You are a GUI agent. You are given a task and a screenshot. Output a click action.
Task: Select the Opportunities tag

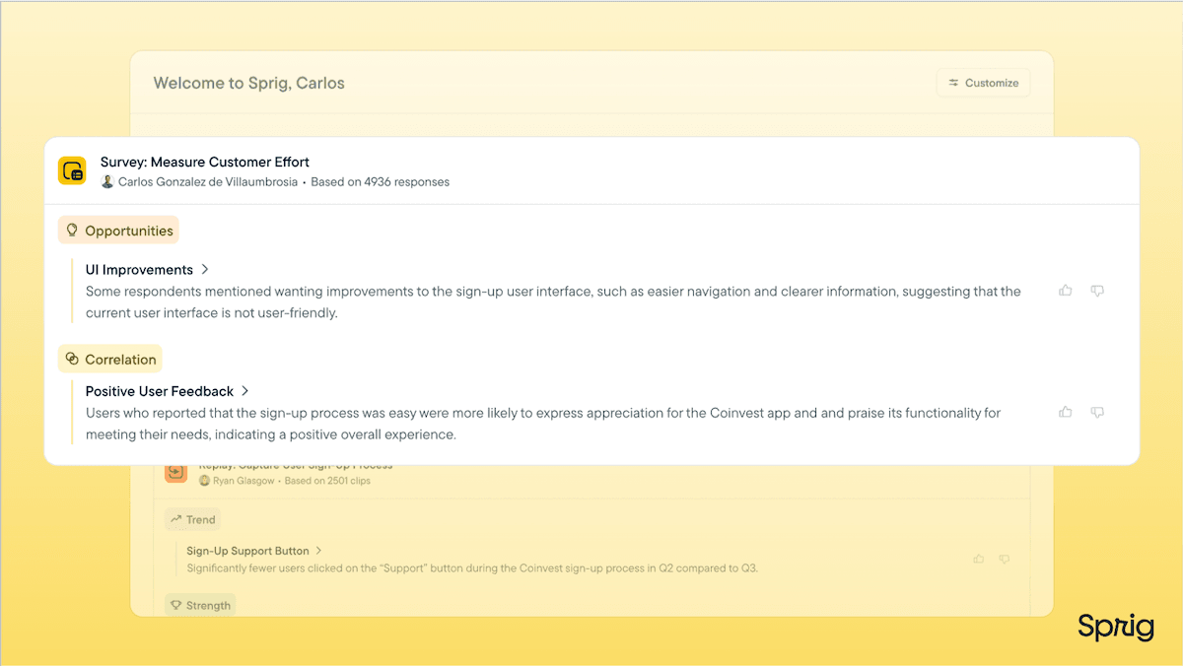click(x=119, y=231)
